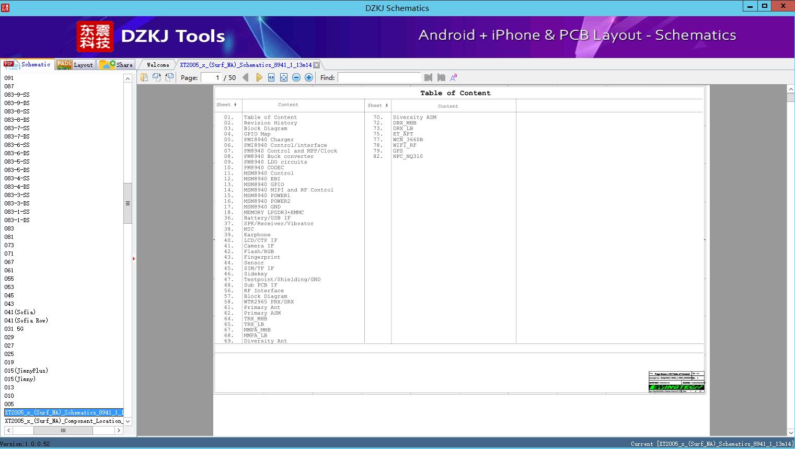Close the XT2005 schematics document tab

[x=316, y=65]
